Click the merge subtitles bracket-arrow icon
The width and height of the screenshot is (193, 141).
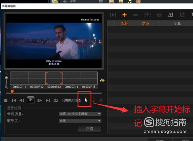[147, 15]
